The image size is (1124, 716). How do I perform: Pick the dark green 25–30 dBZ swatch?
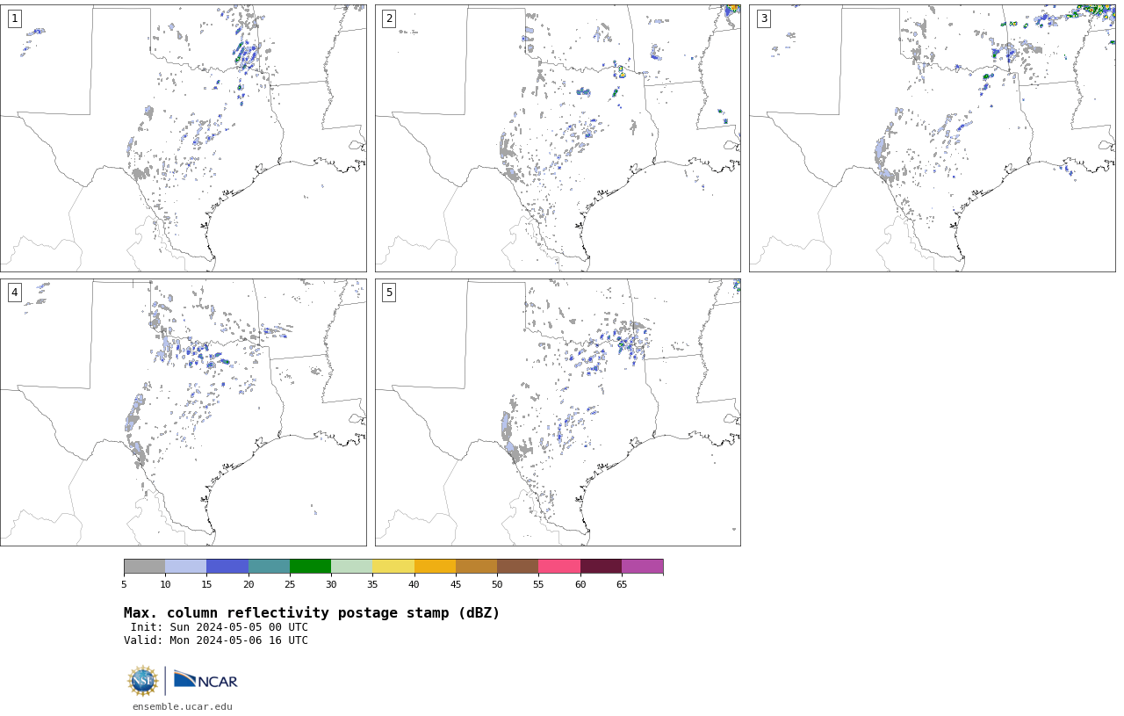[311, 567]
